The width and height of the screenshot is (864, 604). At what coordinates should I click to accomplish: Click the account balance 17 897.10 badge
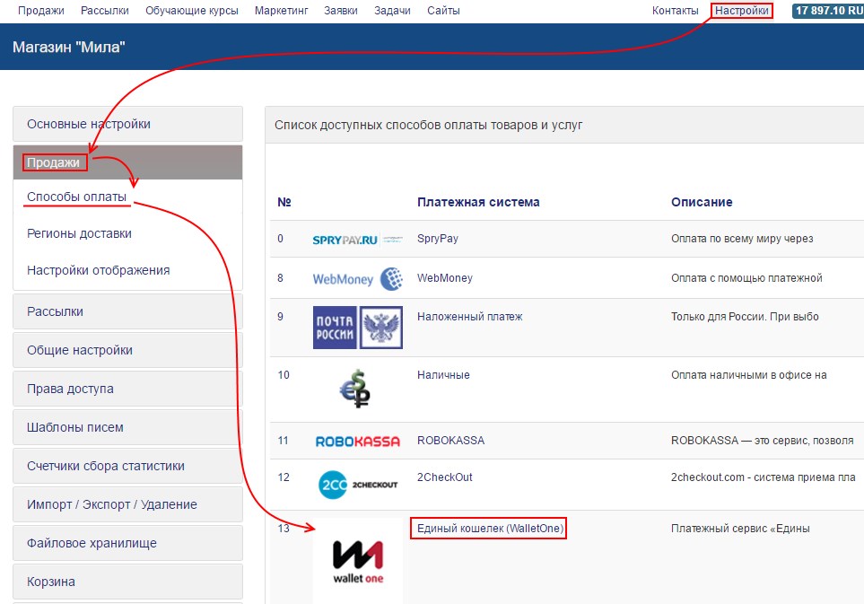(x=827, y=11)
